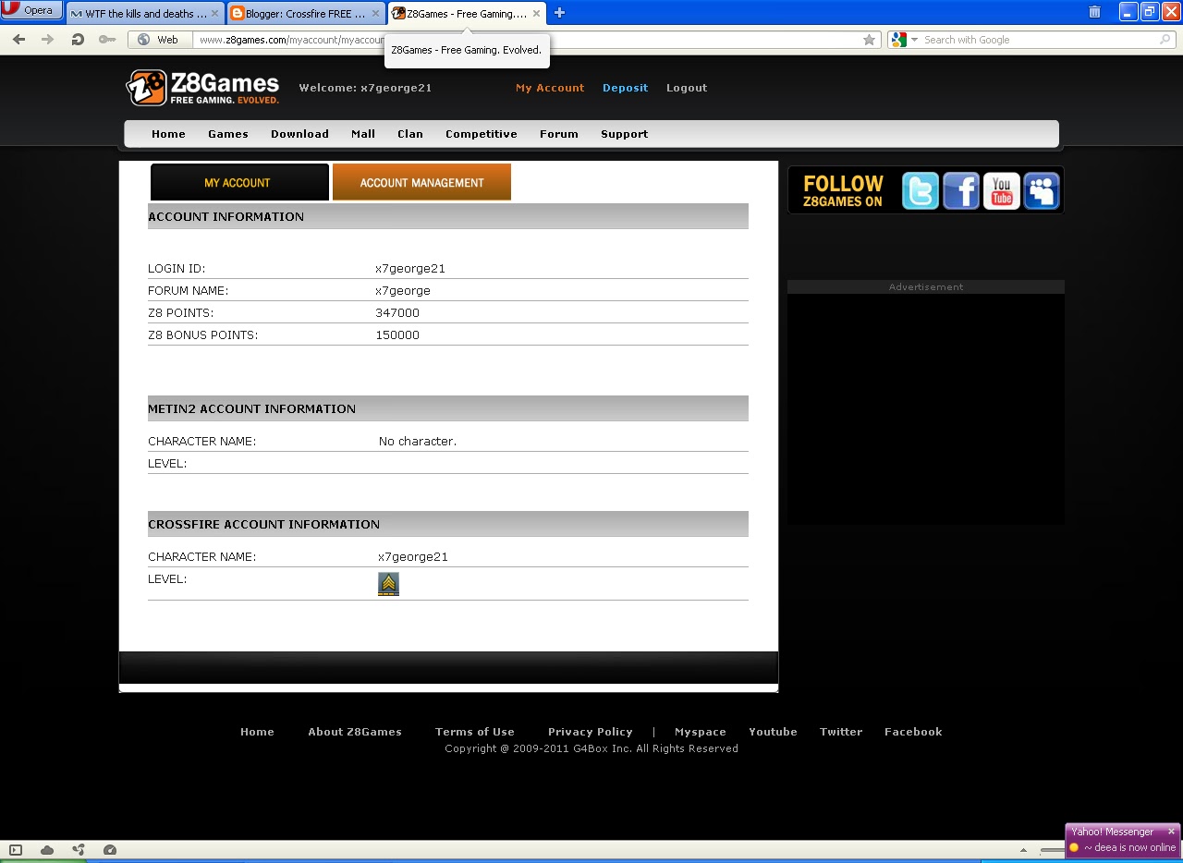Viewport: 1183px width, 863px height.
Task: Click the Deposit header link
Action: (x=626, y=88)
